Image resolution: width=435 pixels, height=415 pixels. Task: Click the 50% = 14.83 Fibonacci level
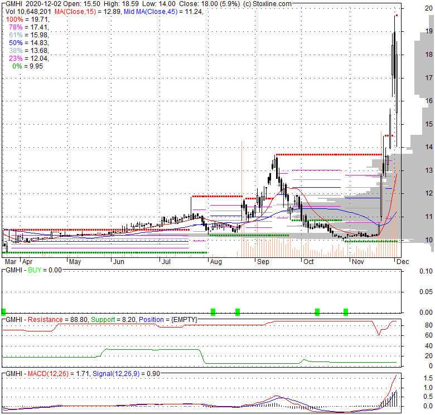pos(29,43)
